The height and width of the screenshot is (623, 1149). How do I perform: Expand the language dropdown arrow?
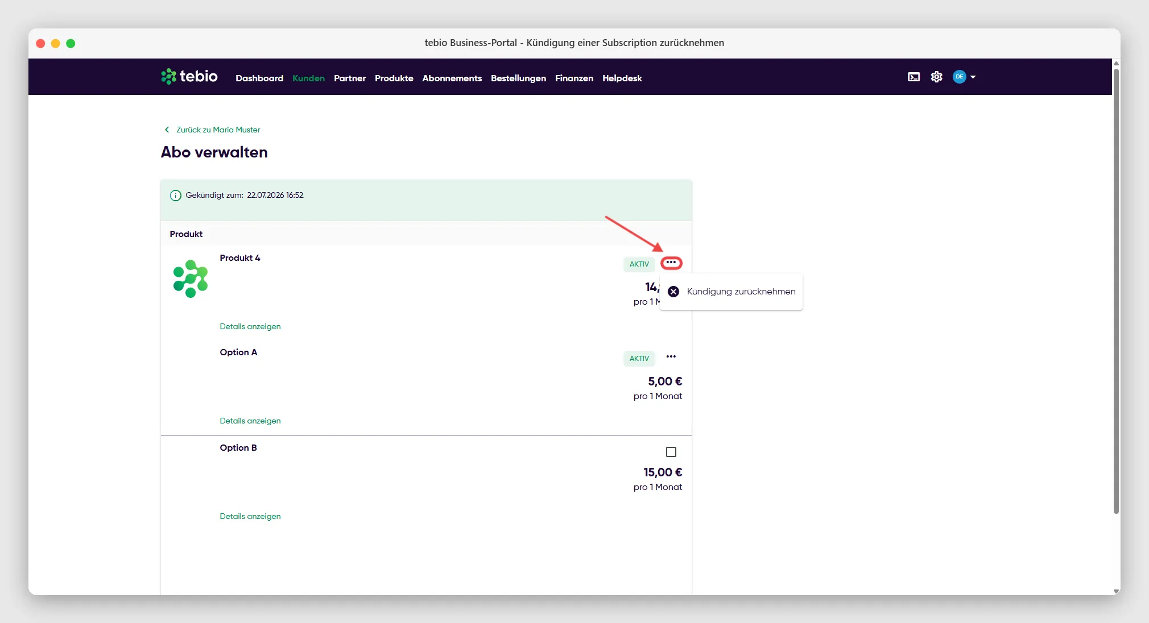pos(973,77)
